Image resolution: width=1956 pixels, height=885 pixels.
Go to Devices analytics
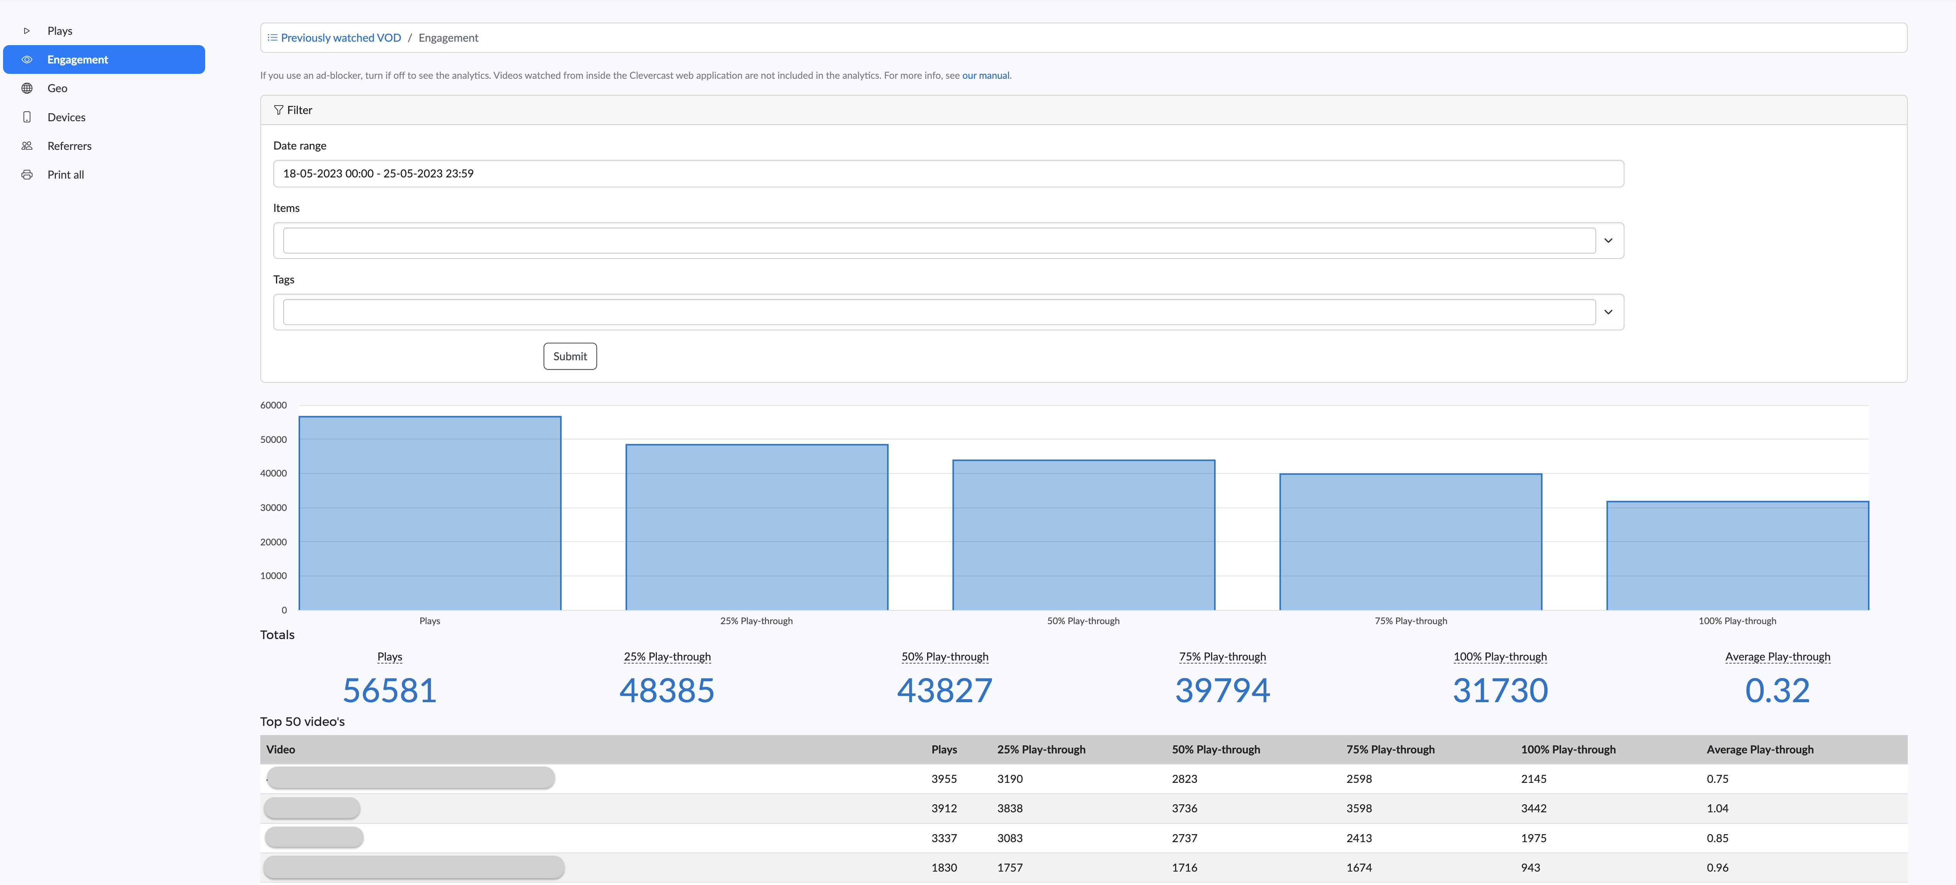[104, 117]
